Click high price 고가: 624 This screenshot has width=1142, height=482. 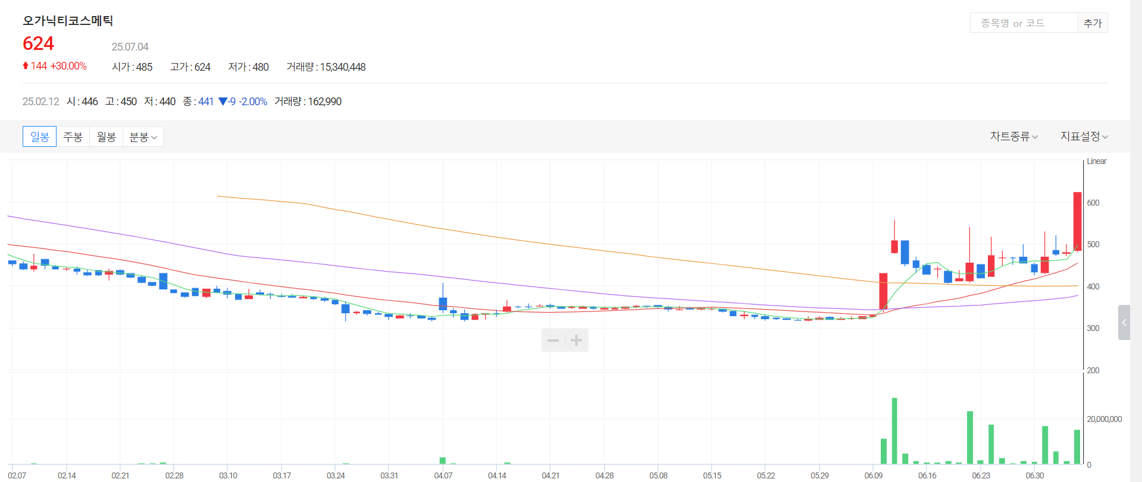[190, 67]
